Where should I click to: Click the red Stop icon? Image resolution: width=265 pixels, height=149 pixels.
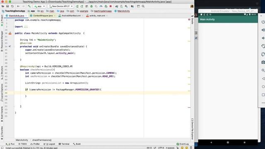click(111, 6)
